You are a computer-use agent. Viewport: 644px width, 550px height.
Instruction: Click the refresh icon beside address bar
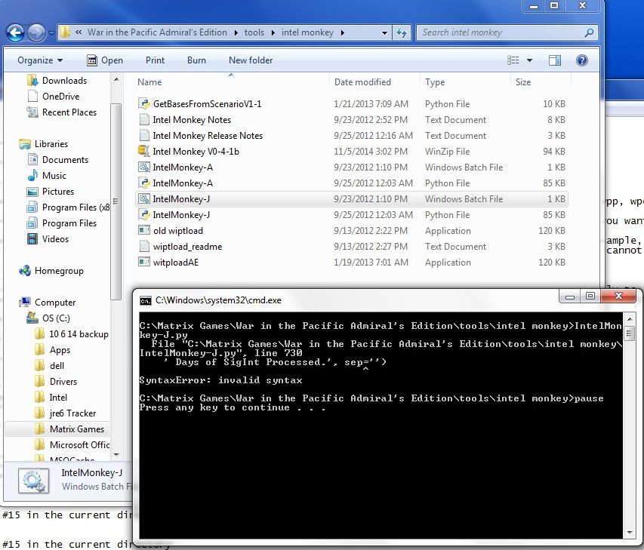tap(402, 33)
